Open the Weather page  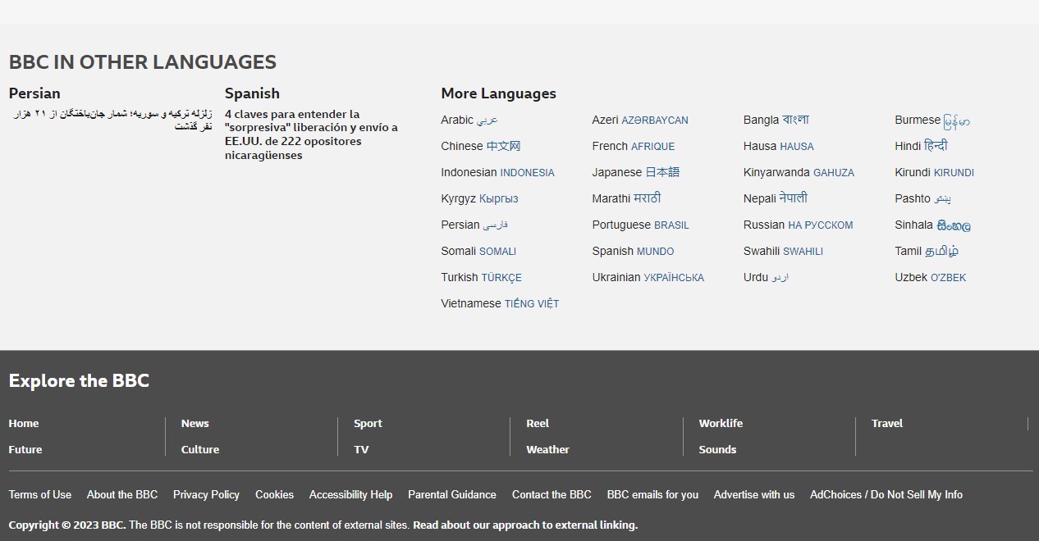coord(547,449)
